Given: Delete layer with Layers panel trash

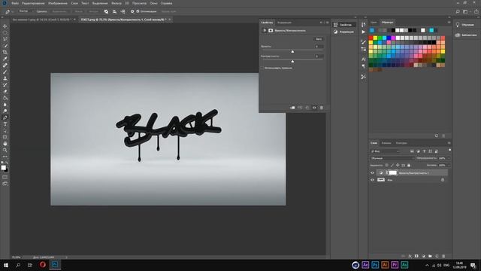Looking at the screenshot, I should coord(443,256).
